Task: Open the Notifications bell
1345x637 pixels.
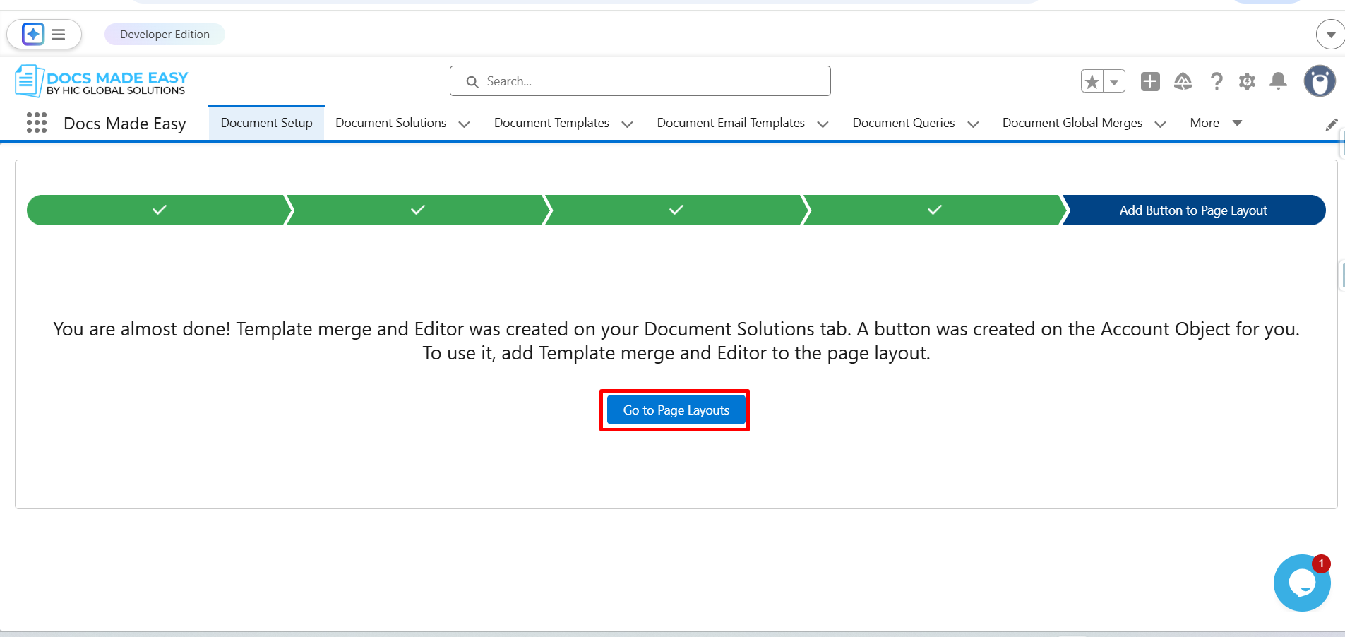Action: tap(1278, 82)
